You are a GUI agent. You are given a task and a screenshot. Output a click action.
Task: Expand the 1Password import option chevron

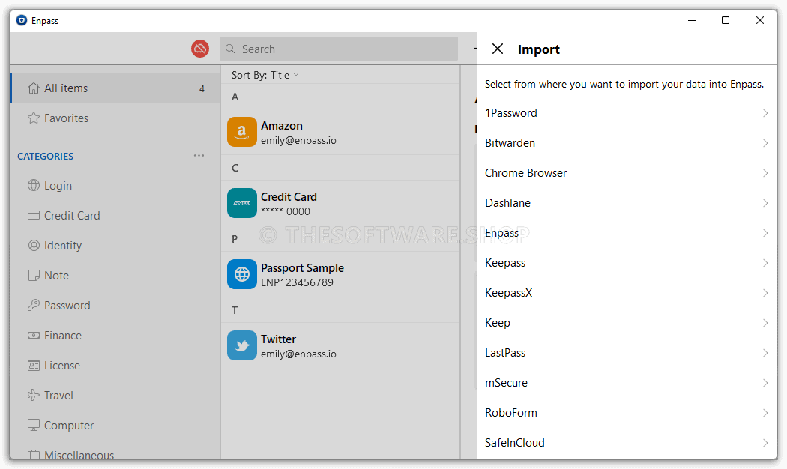tap(765, 113)
